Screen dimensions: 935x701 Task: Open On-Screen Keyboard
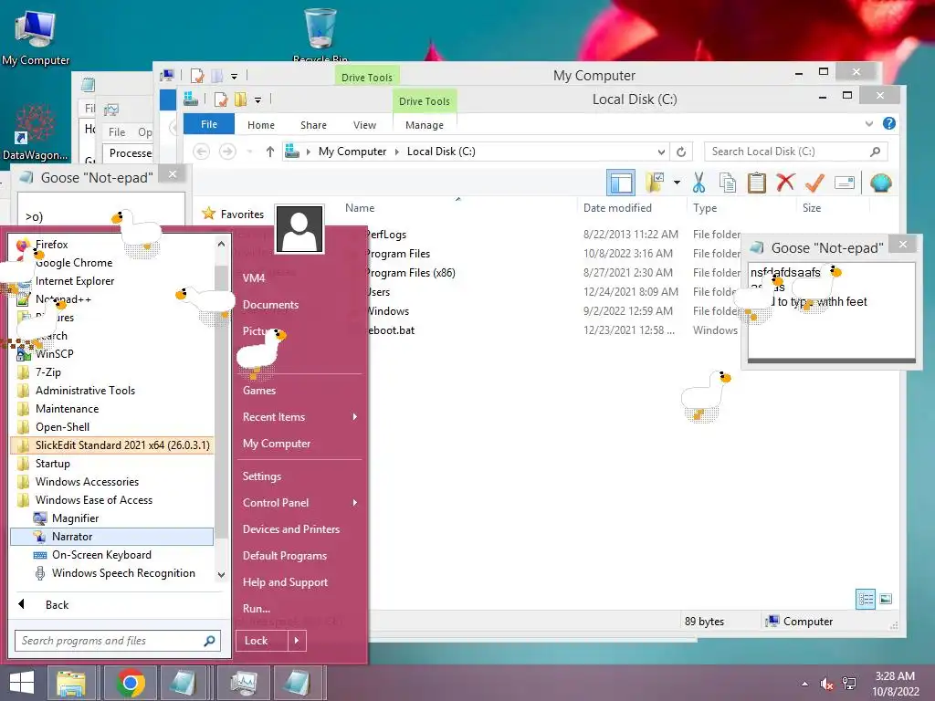click(x=111, y=555)
